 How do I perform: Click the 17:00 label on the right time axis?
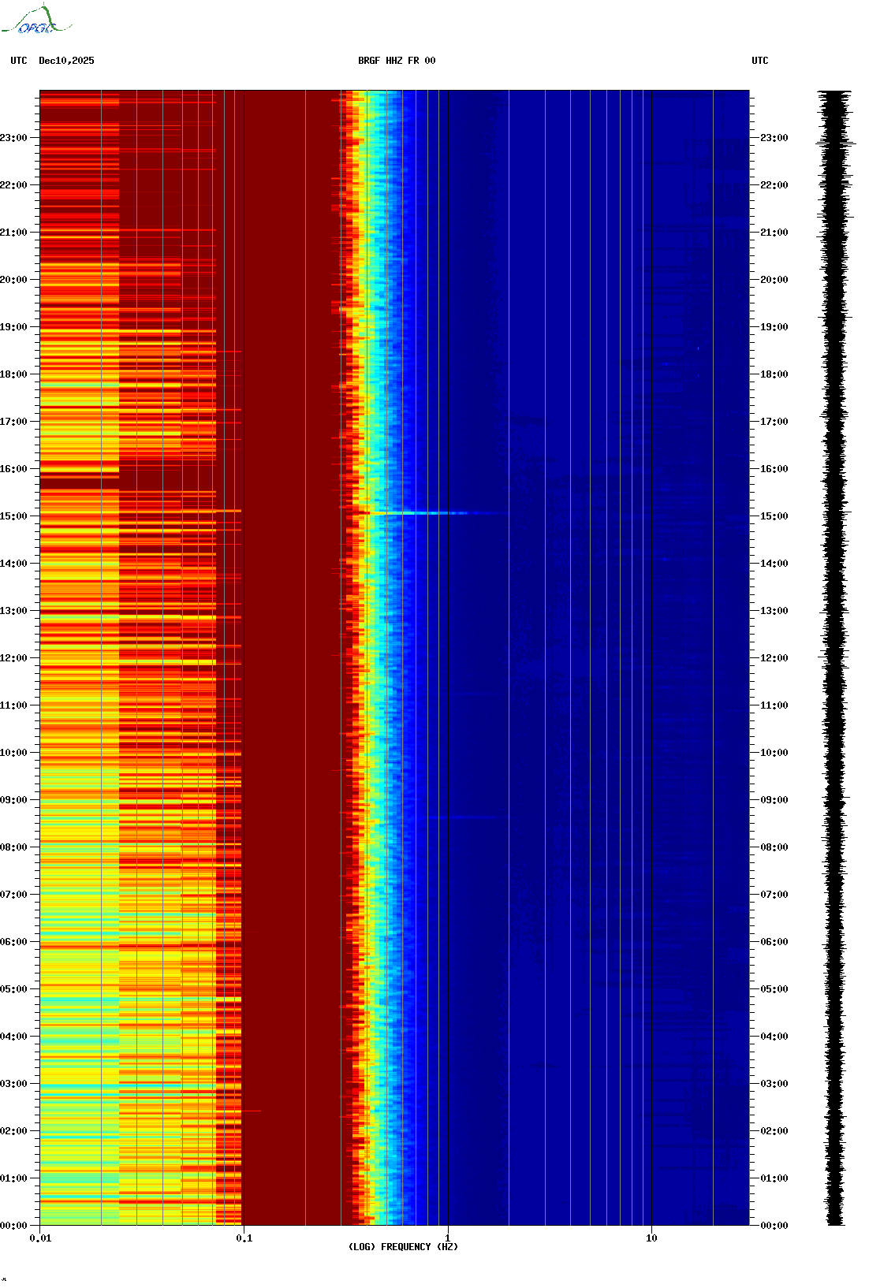pyautogui.click(x=774, y=422)
